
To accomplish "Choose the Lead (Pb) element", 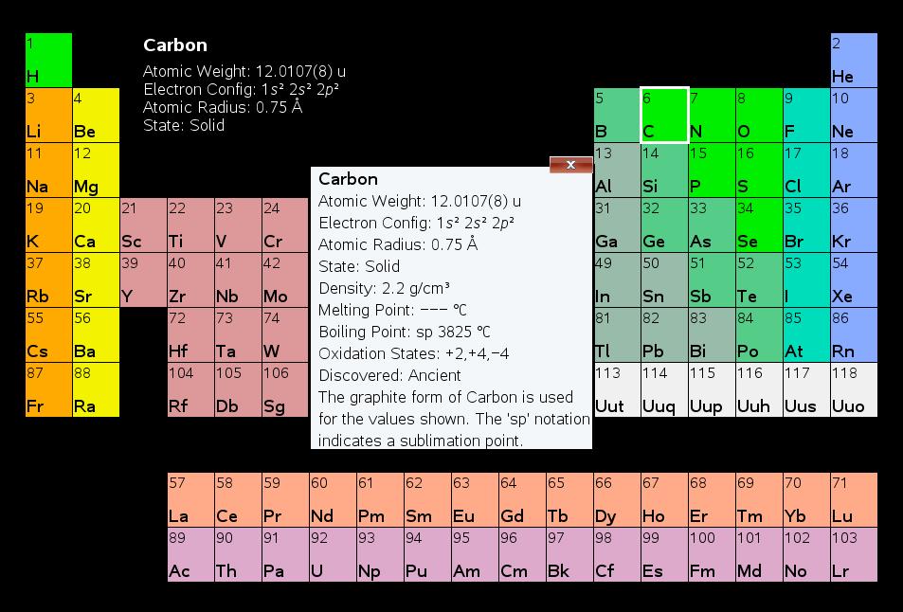I will coord(664,334).
